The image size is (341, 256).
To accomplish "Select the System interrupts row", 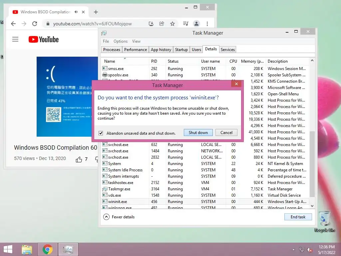I will pos(205,176).
